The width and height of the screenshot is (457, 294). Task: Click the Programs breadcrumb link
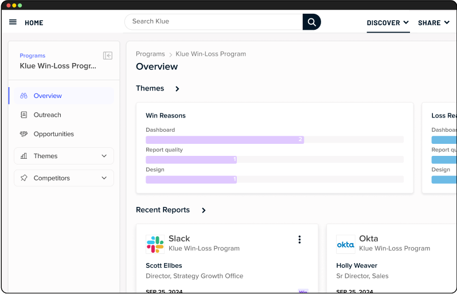pos(150,54)
